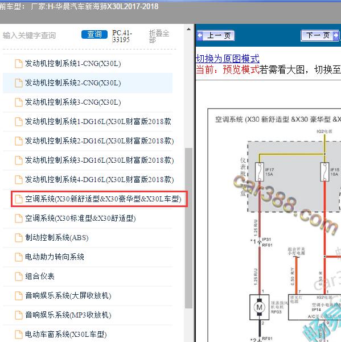
Task: Go to next page with 下一页
Action: 320,35
